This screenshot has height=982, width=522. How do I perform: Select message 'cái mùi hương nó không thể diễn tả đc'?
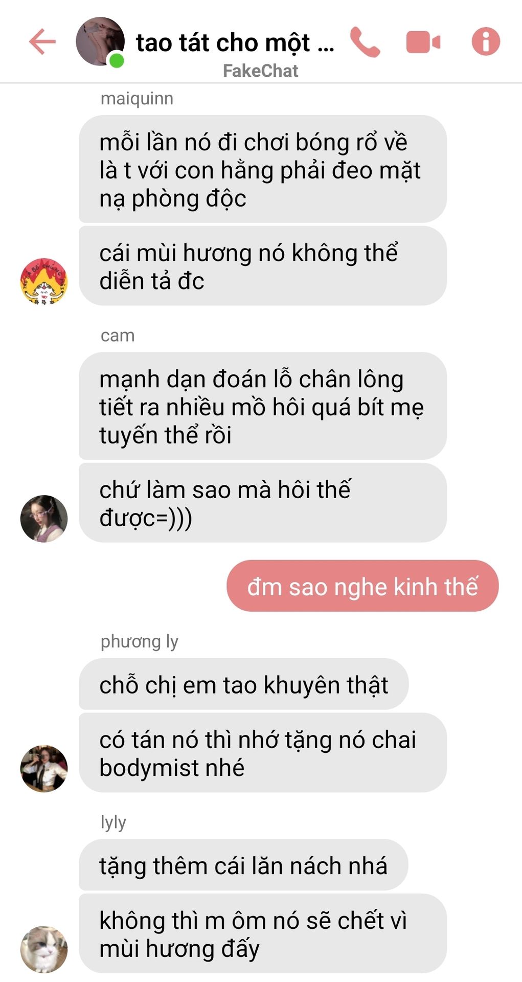point(263,266)
